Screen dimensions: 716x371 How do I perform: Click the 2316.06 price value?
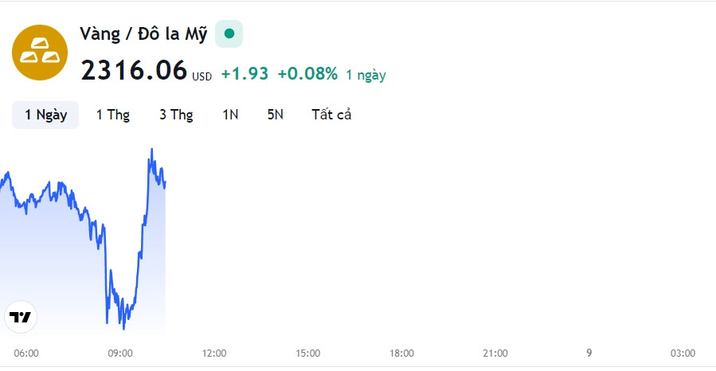[x=134, y=71]
